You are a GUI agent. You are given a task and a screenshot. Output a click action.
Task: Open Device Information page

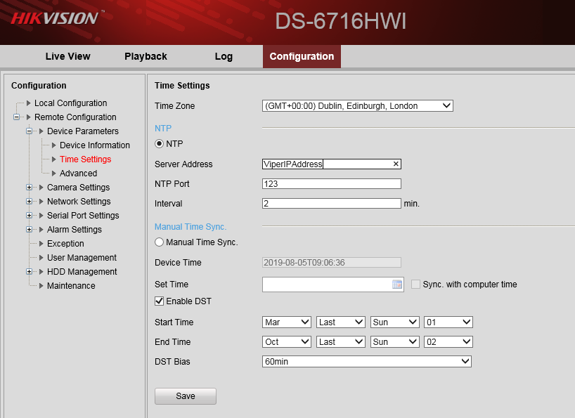(x=95, y=145)
